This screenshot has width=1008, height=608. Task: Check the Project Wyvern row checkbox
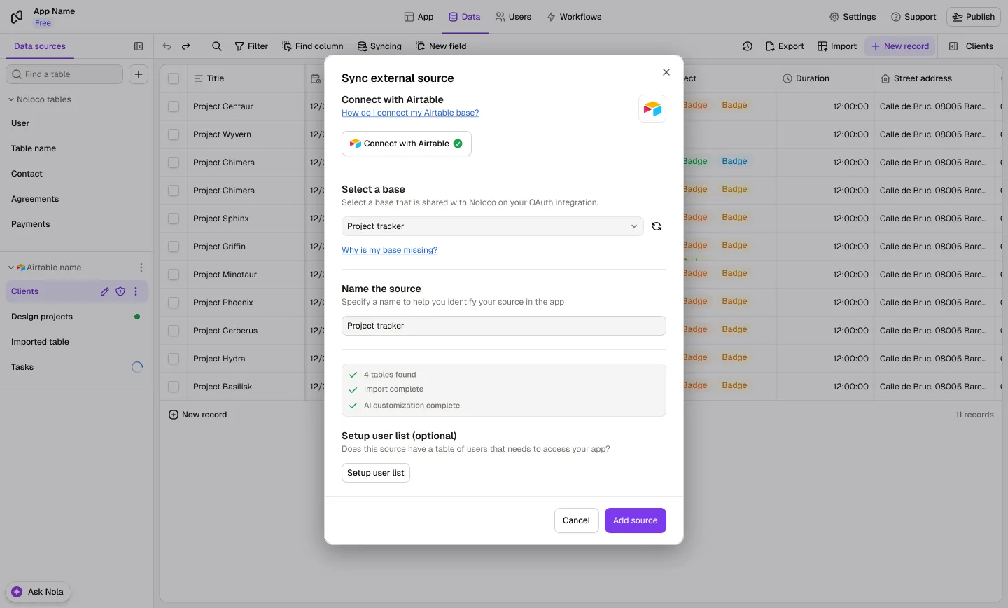(174, 134)
